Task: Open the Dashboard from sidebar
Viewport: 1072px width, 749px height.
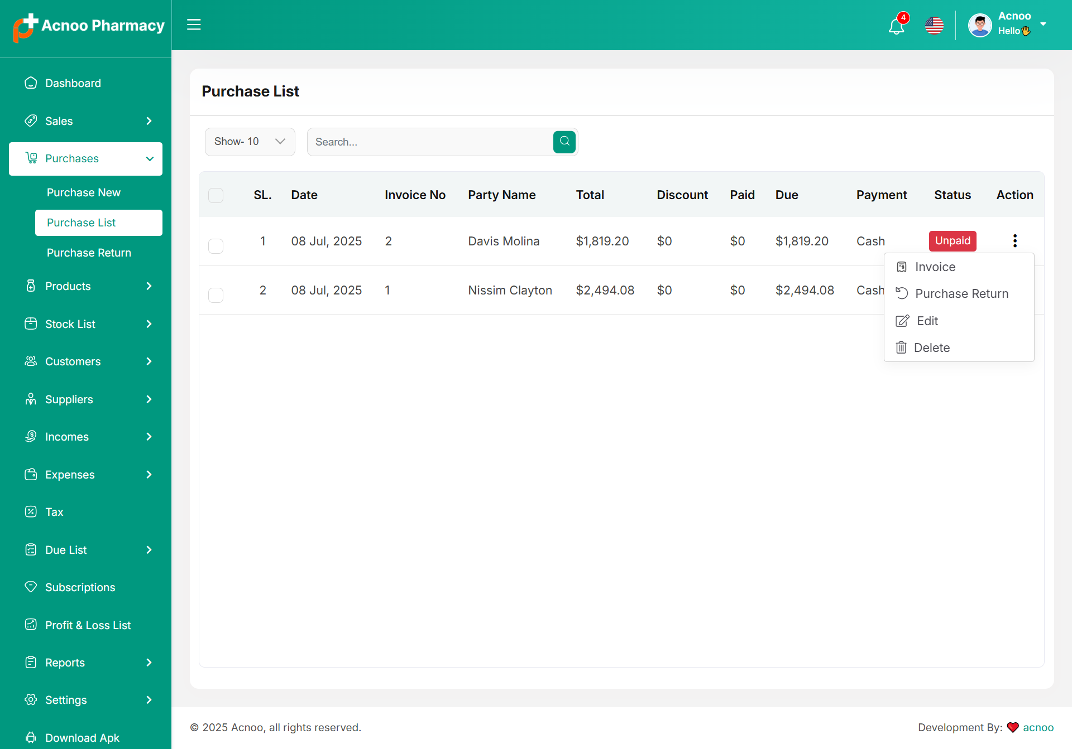Action: 73,83
